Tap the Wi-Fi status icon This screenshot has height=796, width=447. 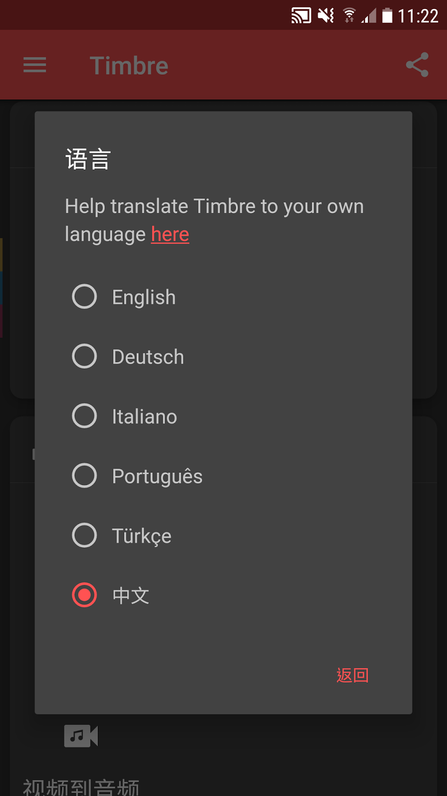350,16
